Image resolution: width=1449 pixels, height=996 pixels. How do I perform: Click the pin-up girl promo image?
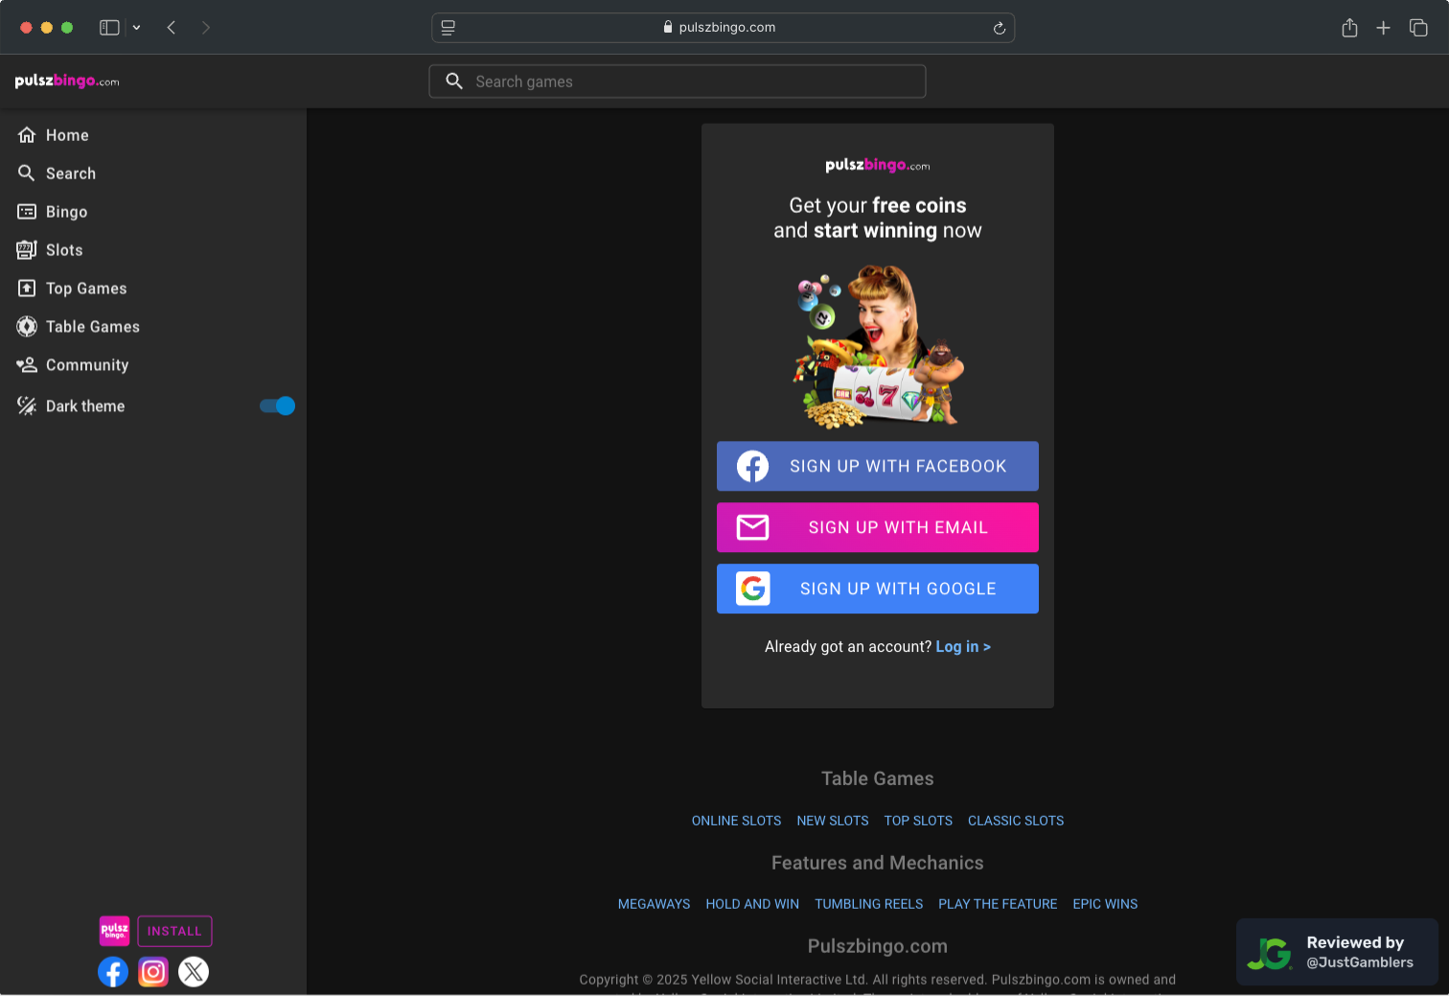(x=878, y=346)
